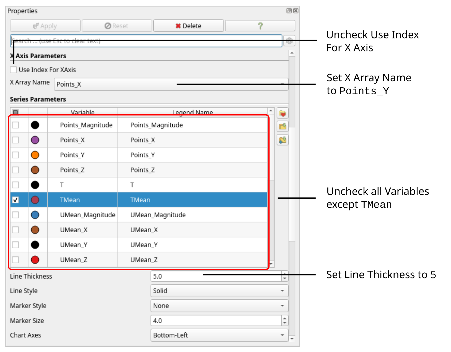Click the TMean series color swatch
Image resolution: width=451 pixels, height=352 pixels.
click(35, 200)
